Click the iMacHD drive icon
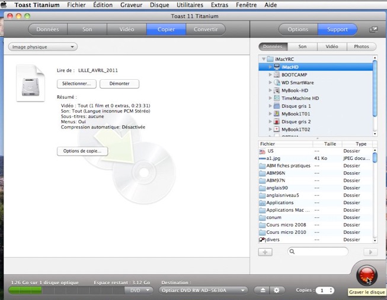Image resolution: width=387 pixels, height=300 pixels. tap(277, 67)
